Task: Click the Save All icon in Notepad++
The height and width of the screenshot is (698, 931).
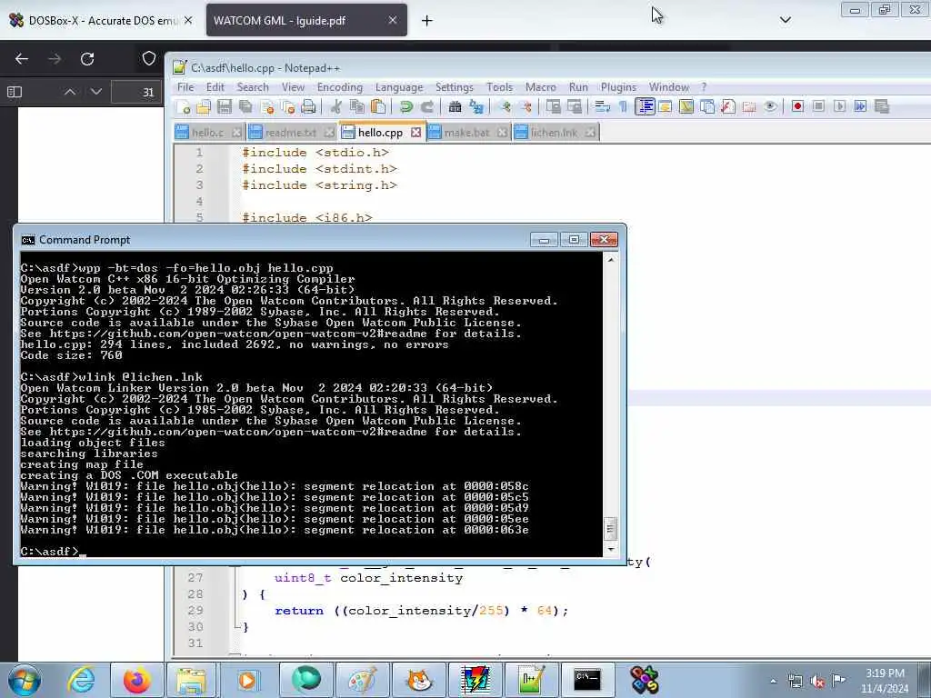Action: pyautogui.click(x=245, y=107)
